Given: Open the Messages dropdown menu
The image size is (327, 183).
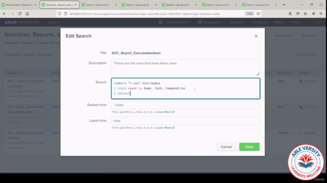Looking at the screenshot, I should pos(213,22).
